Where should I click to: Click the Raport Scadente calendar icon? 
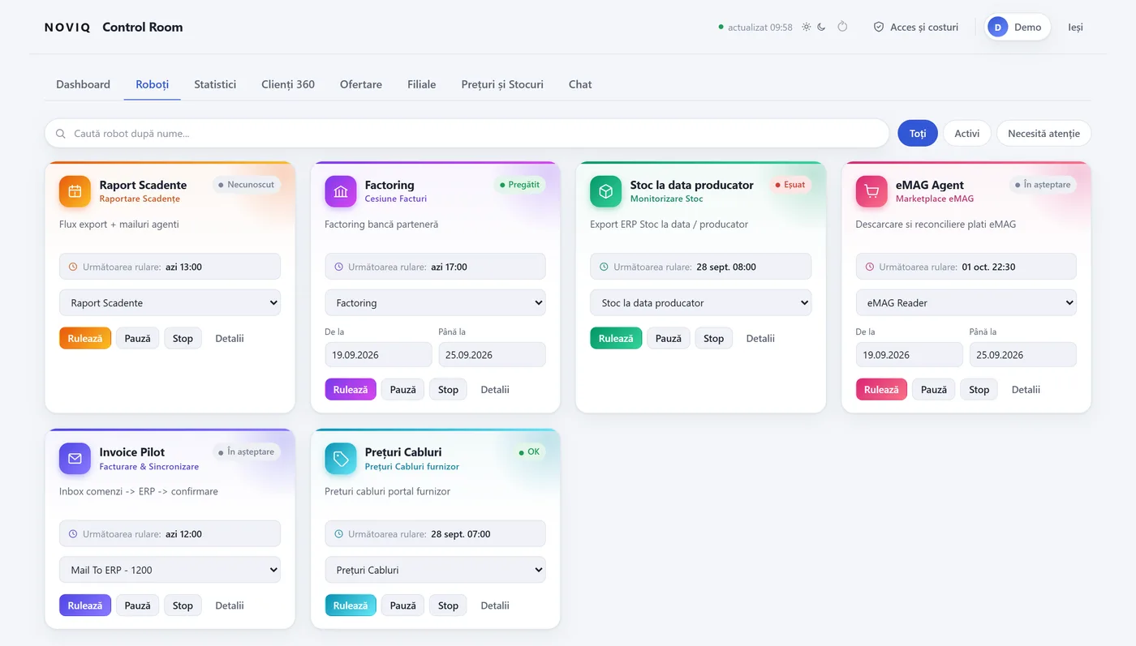coord(75,191)
